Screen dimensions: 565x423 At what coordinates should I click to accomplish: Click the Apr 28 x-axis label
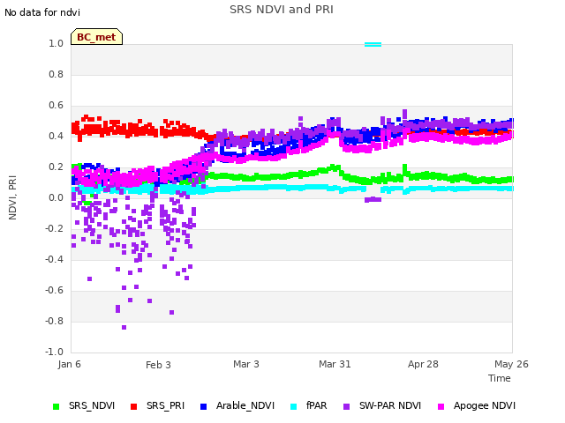coord(423,364)
